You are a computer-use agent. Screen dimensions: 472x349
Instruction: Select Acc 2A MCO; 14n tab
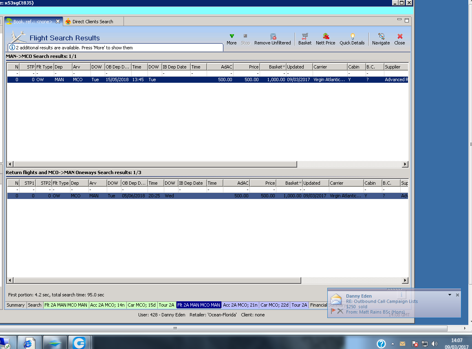coord(108,305)
